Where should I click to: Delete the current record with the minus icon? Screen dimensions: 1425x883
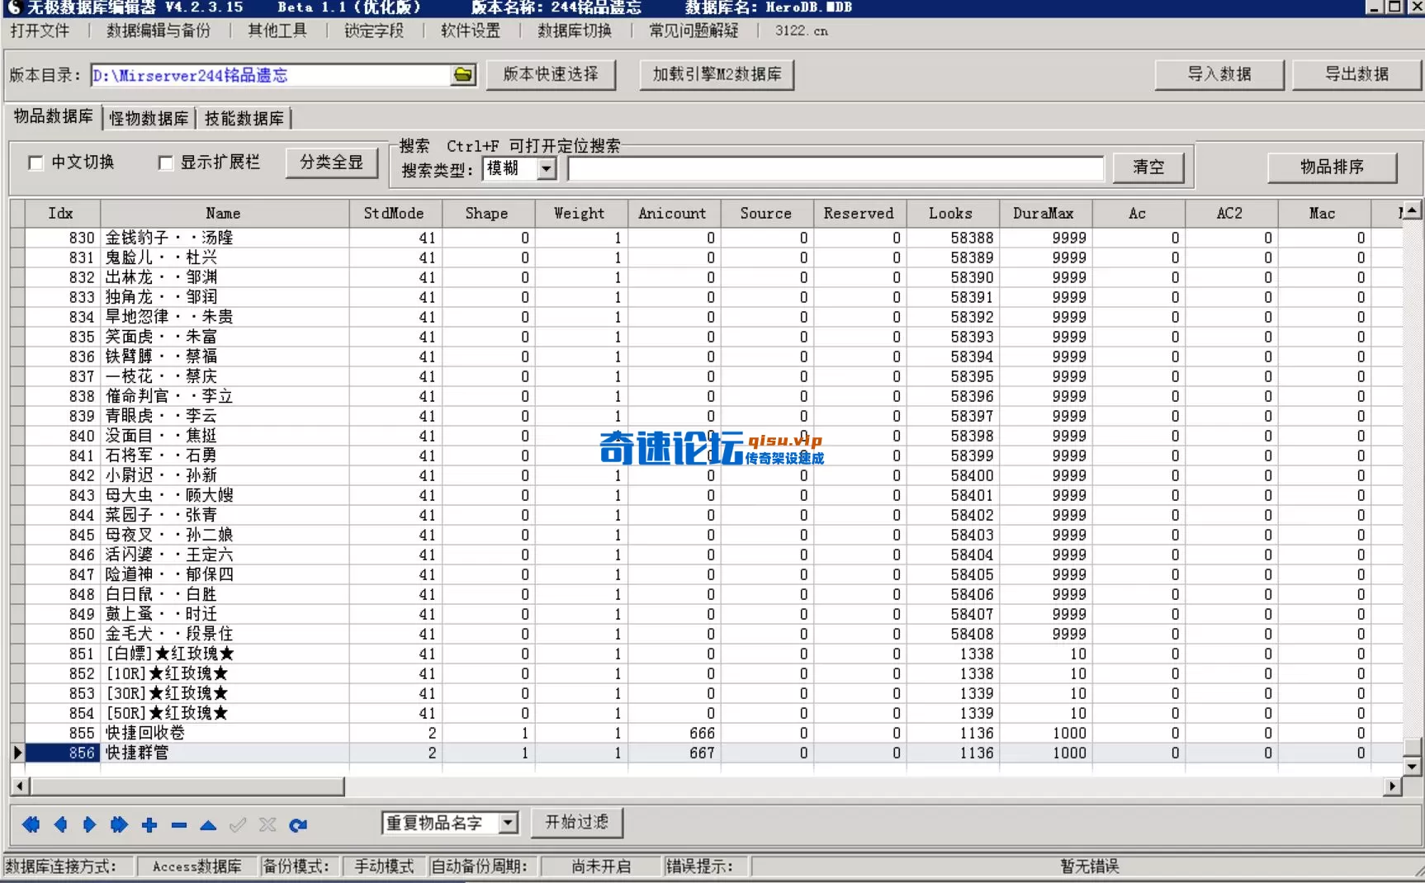click(x=178, y=824)
